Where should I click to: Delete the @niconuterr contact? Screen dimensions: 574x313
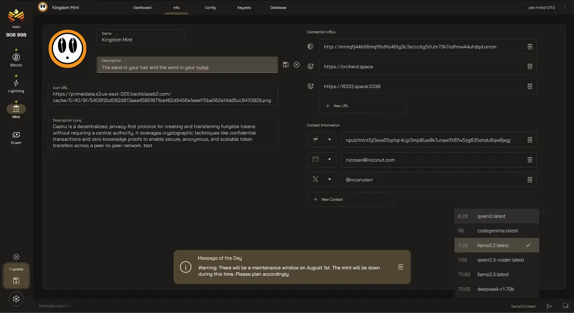[x=530, y=179]
